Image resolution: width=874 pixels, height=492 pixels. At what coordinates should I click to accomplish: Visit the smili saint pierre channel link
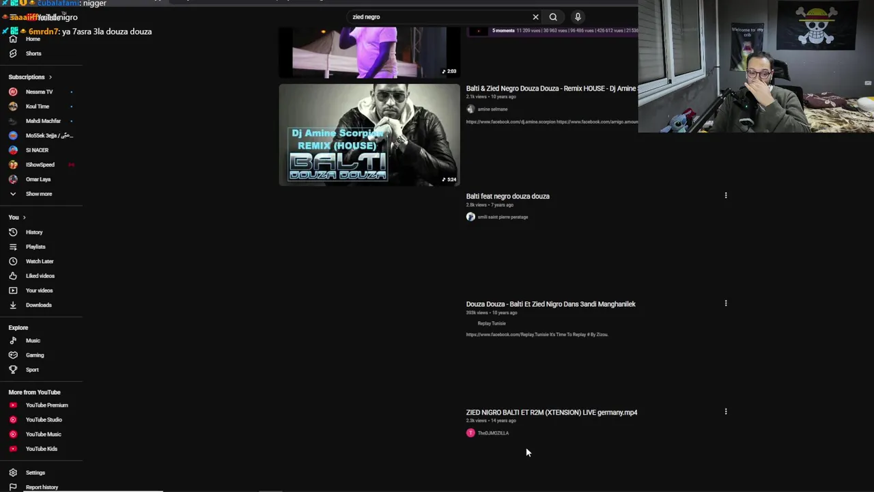(x=503, y=217)
